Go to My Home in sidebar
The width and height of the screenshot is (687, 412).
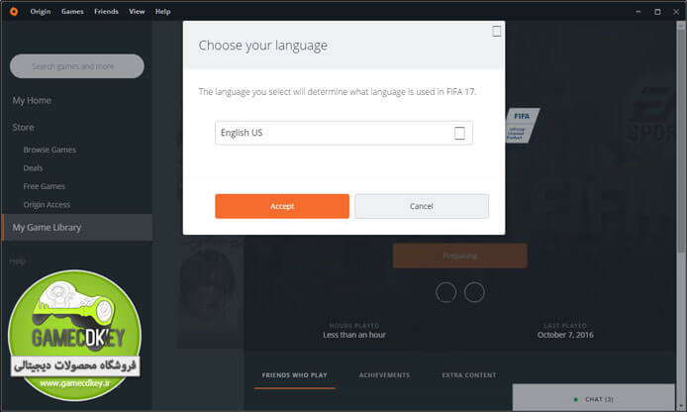[x=32, y=100]
